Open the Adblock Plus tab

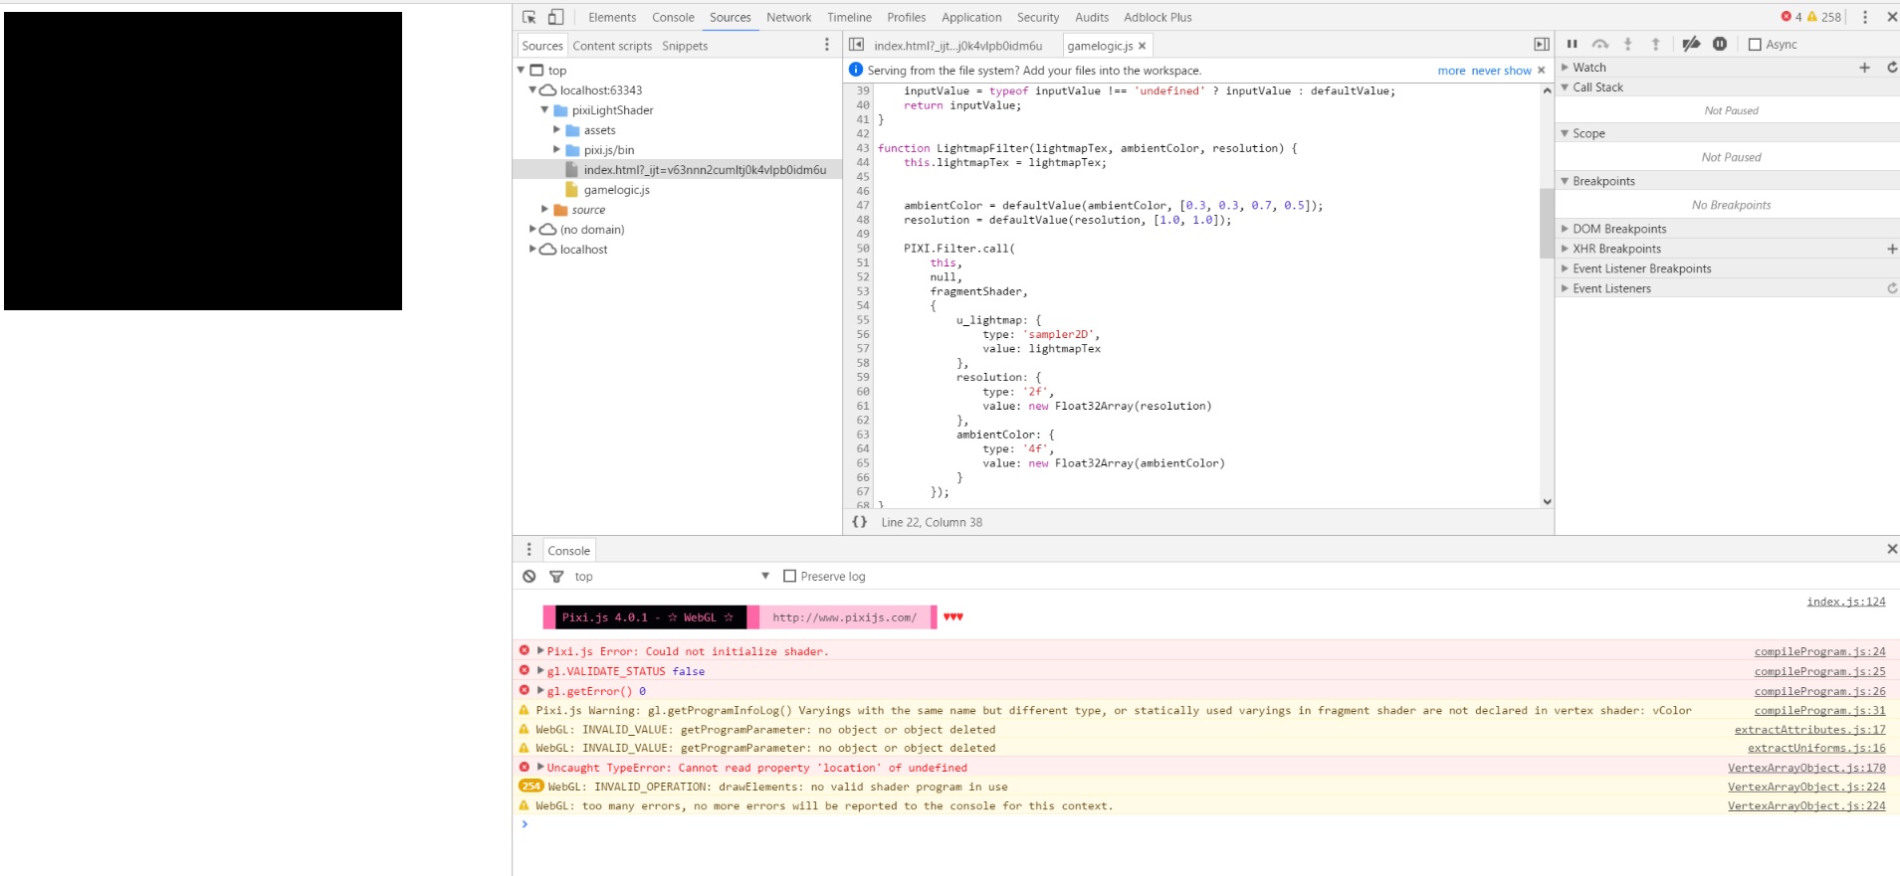[x=1158, y=17]
